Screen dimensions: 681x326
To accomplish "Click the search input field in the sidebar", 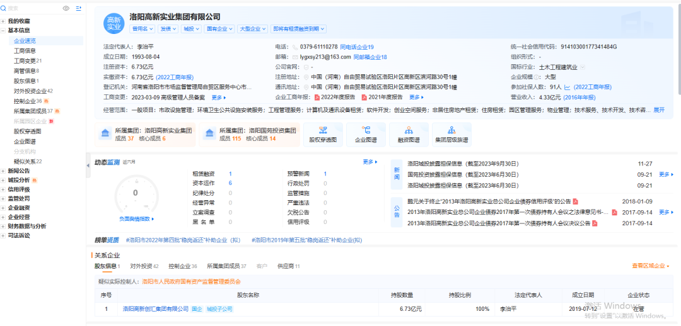I will pyautogui.click(x=34, y=8).
